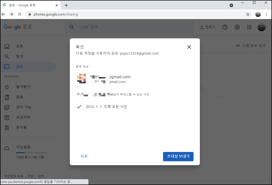This screenshot has width=272, height=185.
Task: Click the 탐색 magnifier icon in the sidebar
Action: click(x=7, y=57)
